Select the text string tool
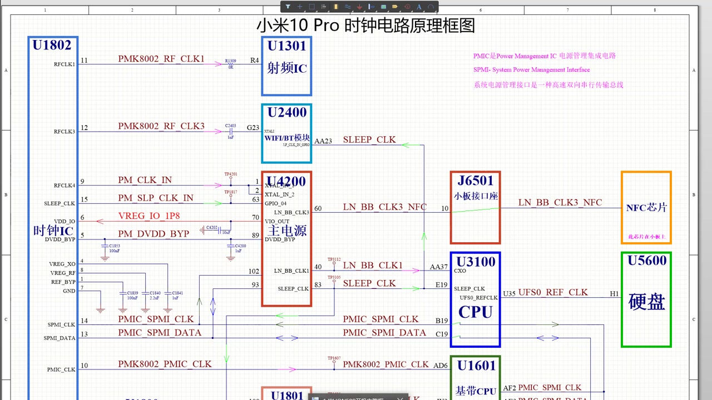 point(419,7)
